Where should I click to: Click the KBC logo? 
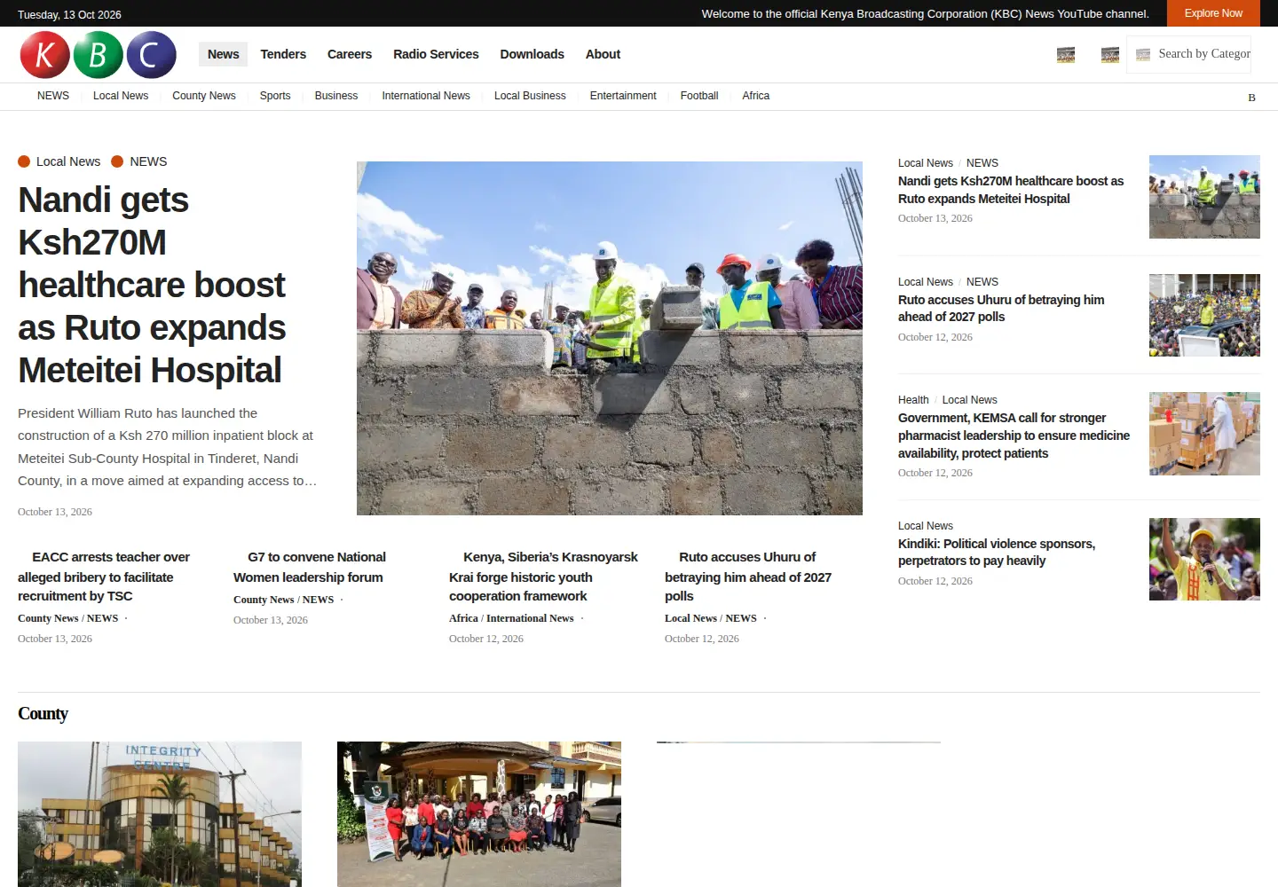click(98, 55)
